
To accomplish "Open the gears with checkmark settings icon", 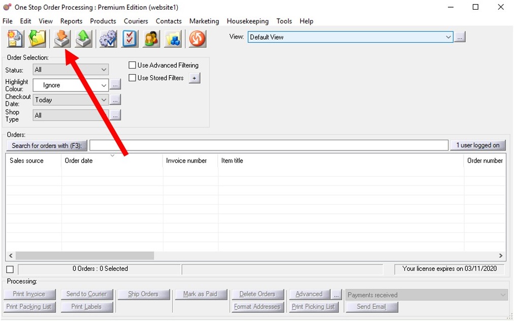I will pos(108,39).
